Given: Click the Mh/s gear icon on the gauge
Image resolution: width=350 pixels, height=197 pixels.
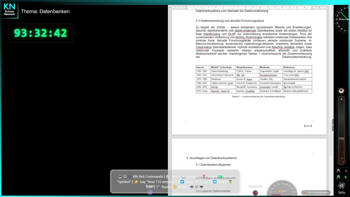Looking at the screenshot, I should (x=340, y=19).
